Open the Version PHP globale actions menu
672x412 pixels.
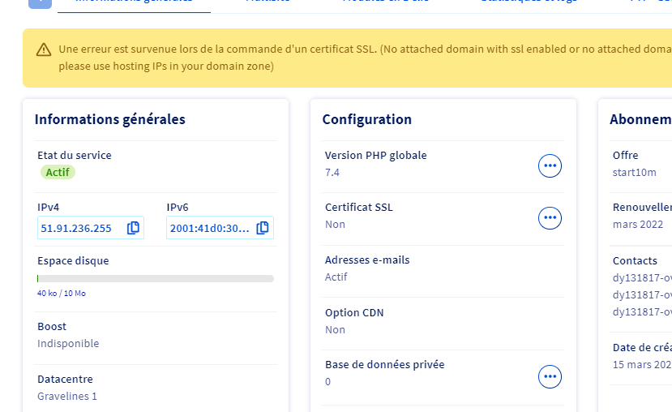point(550,165)
